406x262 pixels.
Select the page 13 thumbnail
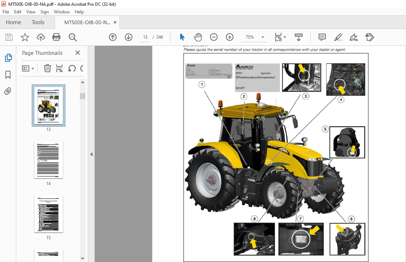point(48,105)
